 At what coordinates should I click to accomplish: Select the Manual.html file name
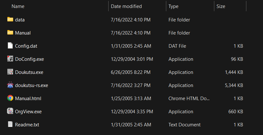[28, 99]
